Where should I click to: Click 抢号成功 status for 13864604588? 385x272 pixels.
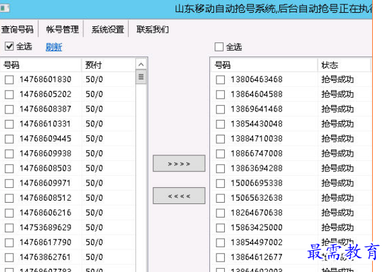(x=338, y=94)
